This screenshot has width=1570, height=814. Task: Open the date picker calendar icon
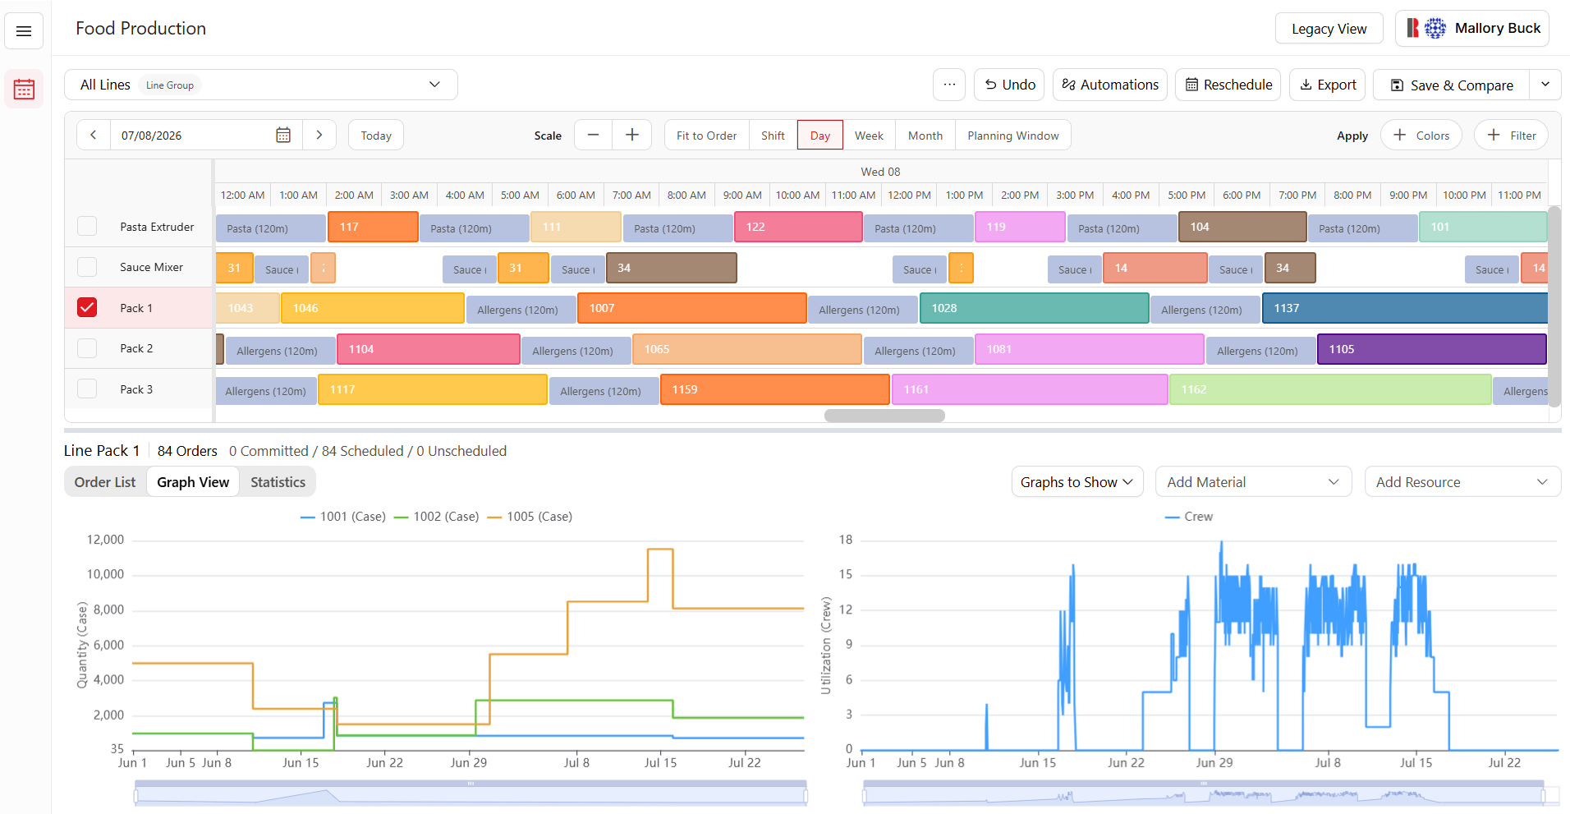pos(283,136)
